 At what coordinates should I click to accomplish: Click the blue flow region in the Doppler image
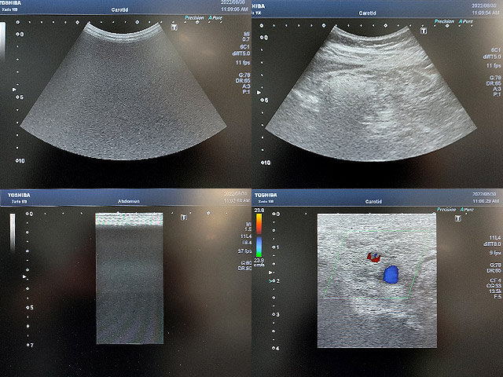pyautogui.click(x=391, y=274)
